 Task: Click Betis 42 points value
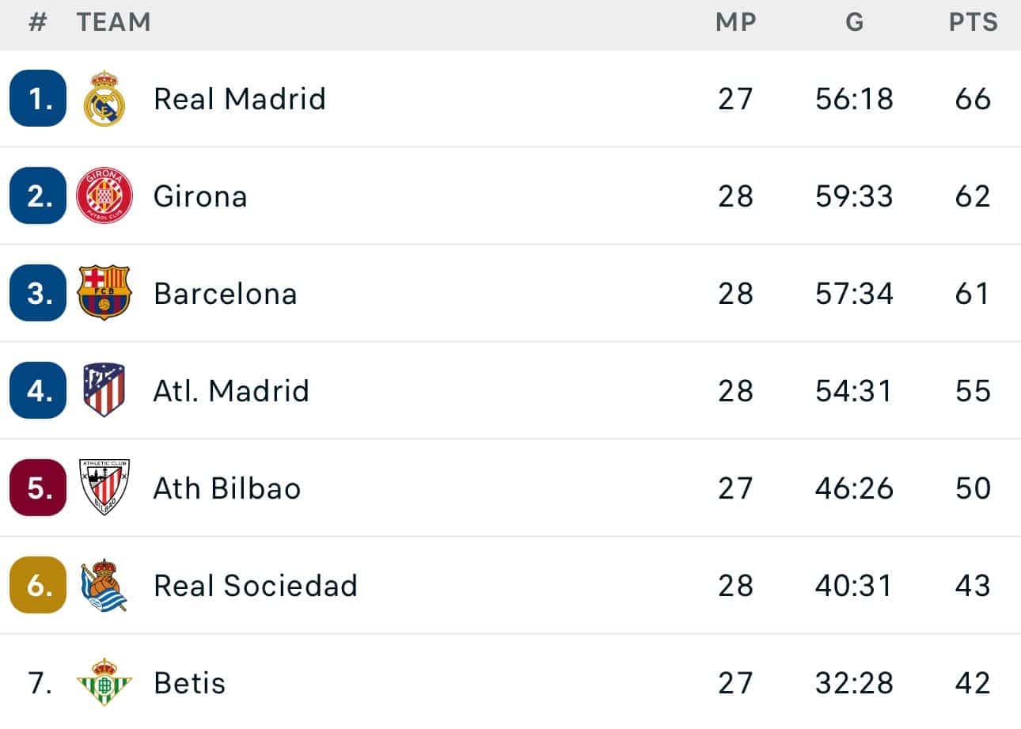point(973,682)
